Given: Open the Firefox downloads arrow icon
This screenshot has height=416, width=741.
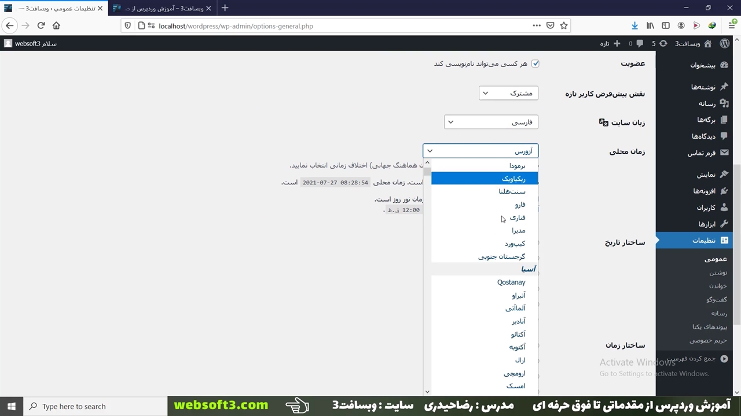Looking at the screenshot, I should (634, 25).
